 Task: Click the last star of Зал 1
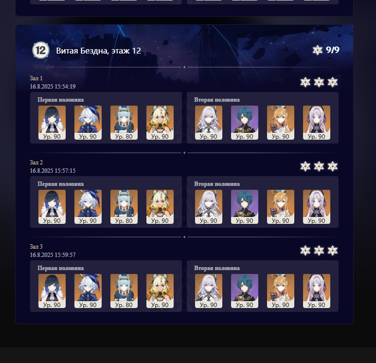coord(333,82)
